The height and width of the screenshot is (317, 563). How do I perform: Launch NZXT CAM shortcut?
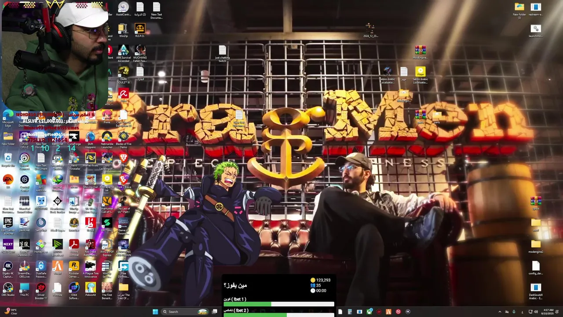(x=8, y=246)
